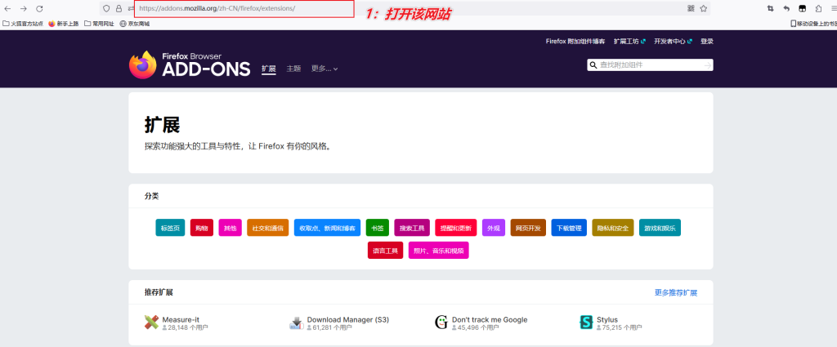Open the 扩展工坊 link

pos(630,41)
